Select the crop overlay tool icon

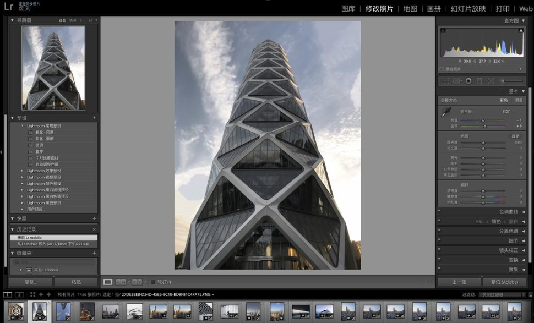(445, 81)
